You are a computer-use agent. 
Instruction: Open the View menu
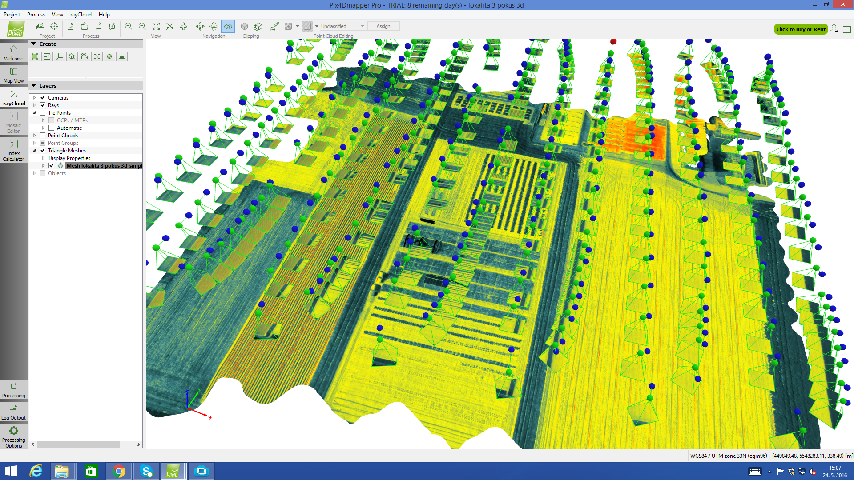point(57,15)
